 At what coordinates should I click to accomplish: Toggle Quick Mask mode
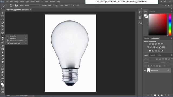click(x=2, y=89)
